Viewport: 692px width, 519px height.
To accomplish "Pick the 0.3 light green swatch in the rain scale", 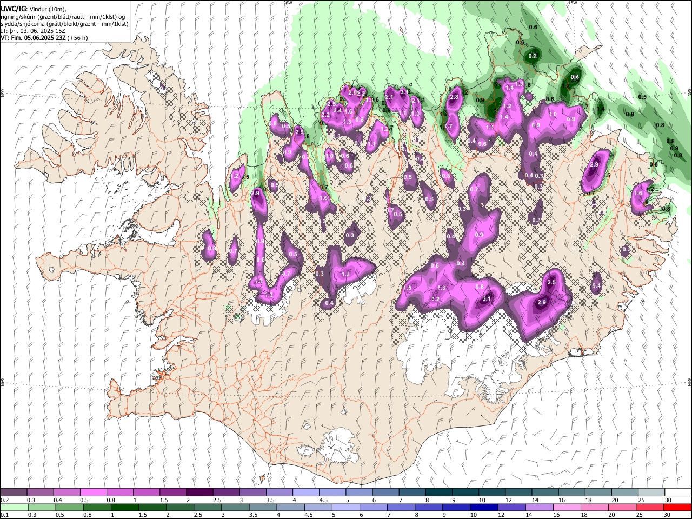I will [x=42, y=507].
